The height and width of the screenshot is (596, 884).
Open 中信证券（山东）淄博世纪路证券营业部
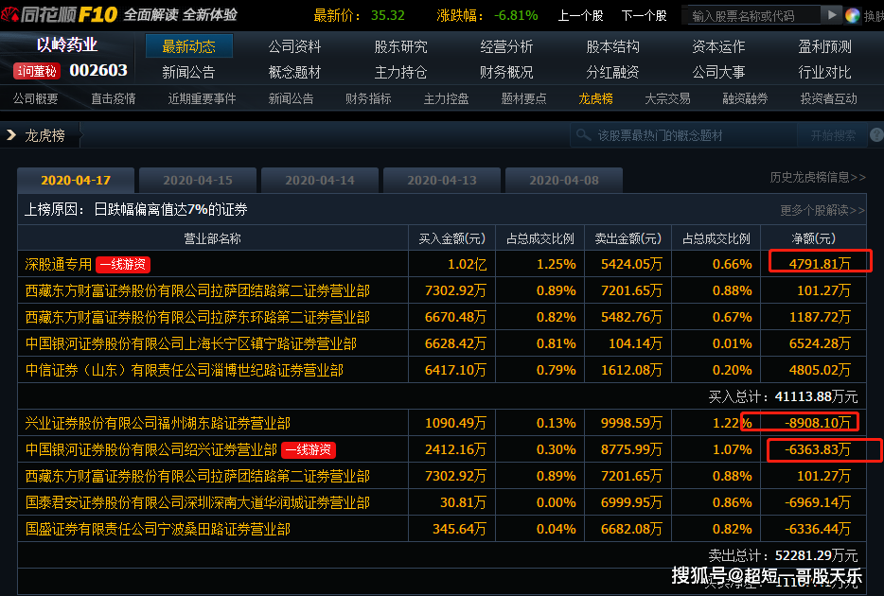click(x=185, y=370)
